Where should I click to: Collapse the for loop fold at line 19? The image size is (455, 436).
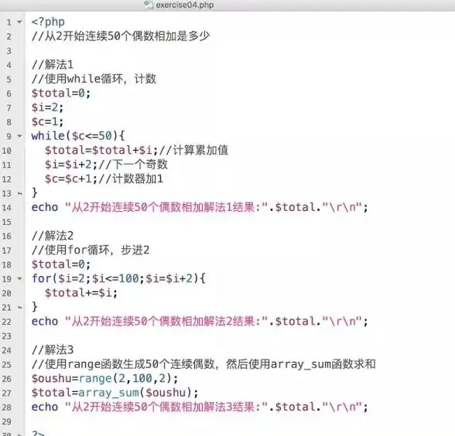[x=19, y=278]
